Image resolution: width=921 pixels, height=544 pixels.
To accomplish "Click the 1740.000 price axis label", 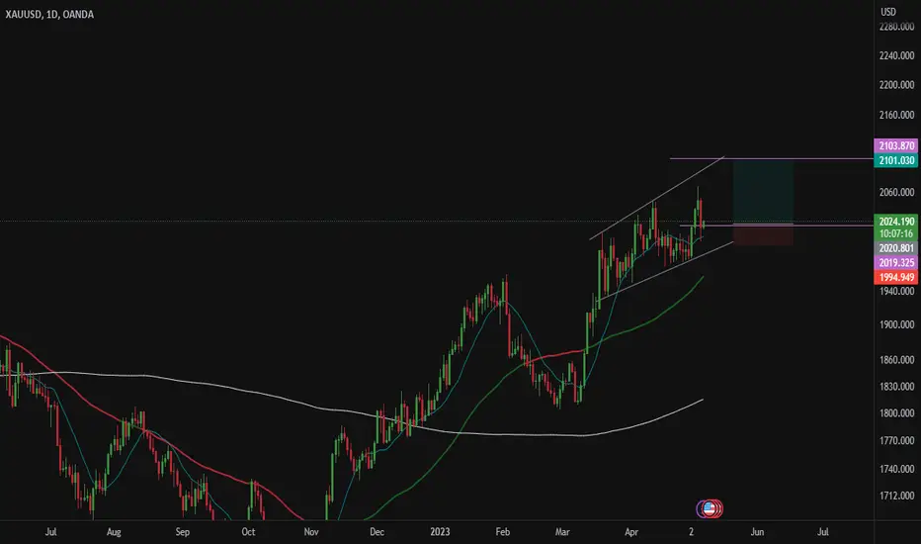I will tap(896, 469).
